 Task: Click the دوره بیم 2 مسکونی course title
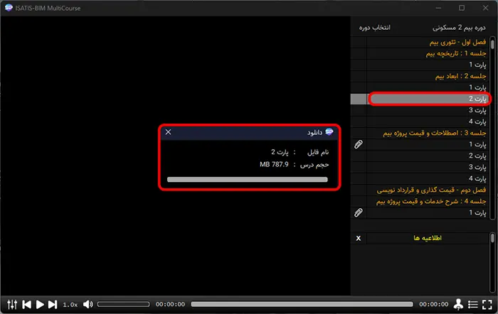pyautogui.click(x=459, y=28)
